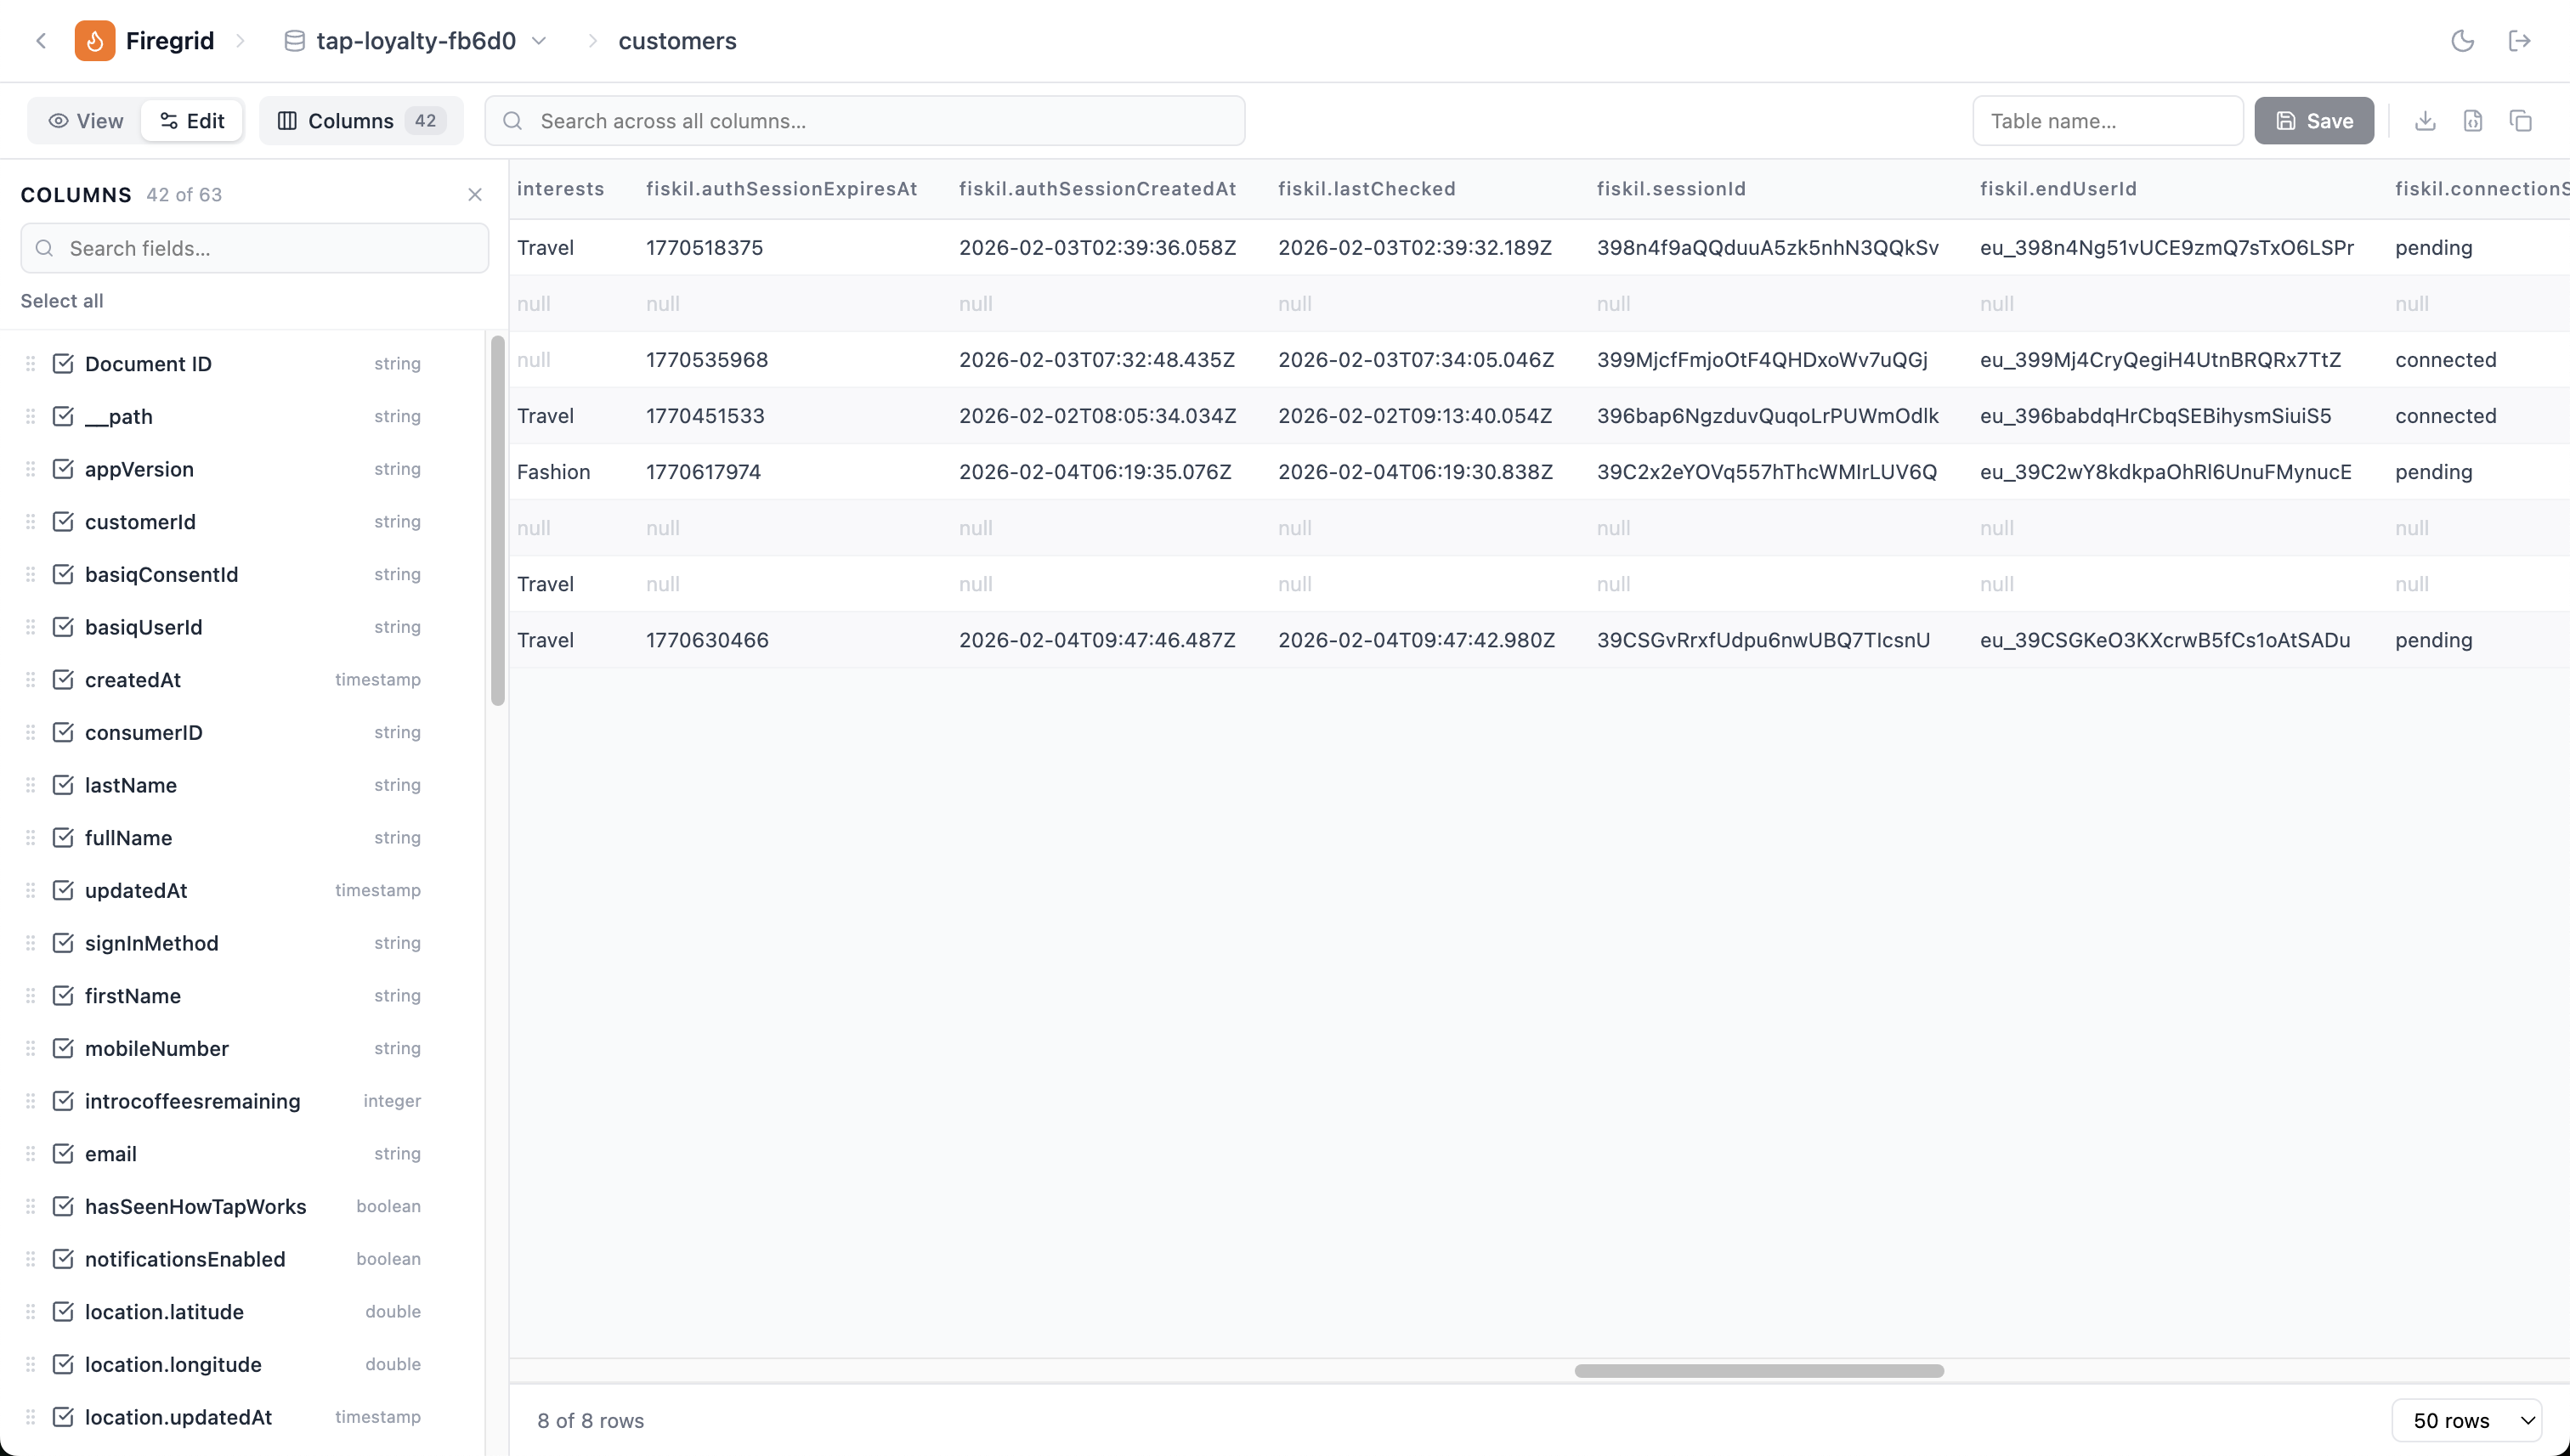Open the export-as-code file icon
2570x1456 pixels.
click(x=2473, y=120)
